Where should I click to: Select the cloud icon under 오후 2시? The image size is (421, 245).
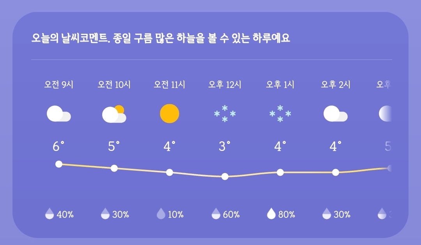pos(335,114)
